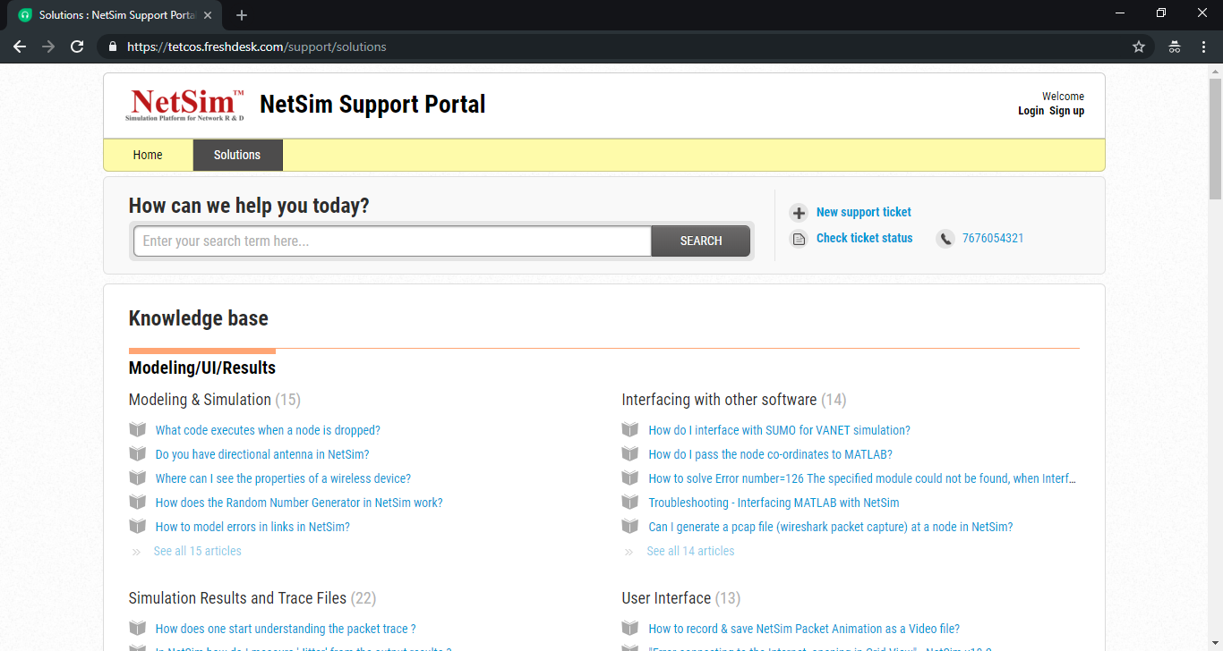Click inside the search term field

(391, 241)
